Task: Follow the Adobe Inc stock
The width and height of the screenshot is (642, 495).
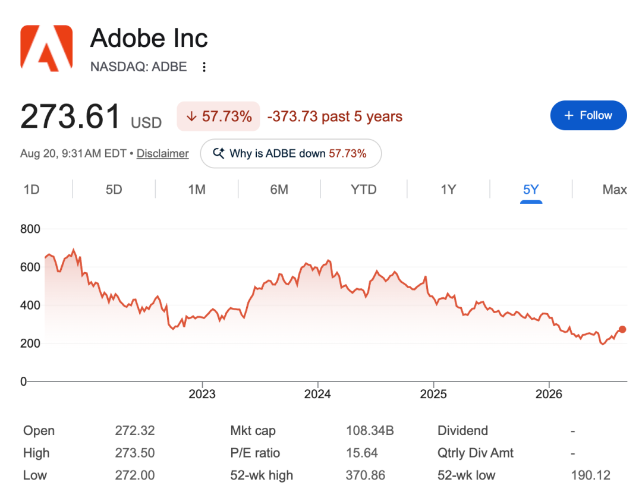Action: [588, 115]
